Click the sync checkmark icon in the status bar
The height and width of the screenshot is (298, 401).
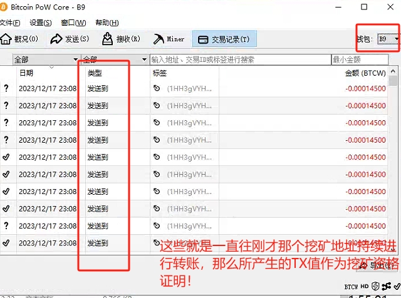tap(397, 286)
